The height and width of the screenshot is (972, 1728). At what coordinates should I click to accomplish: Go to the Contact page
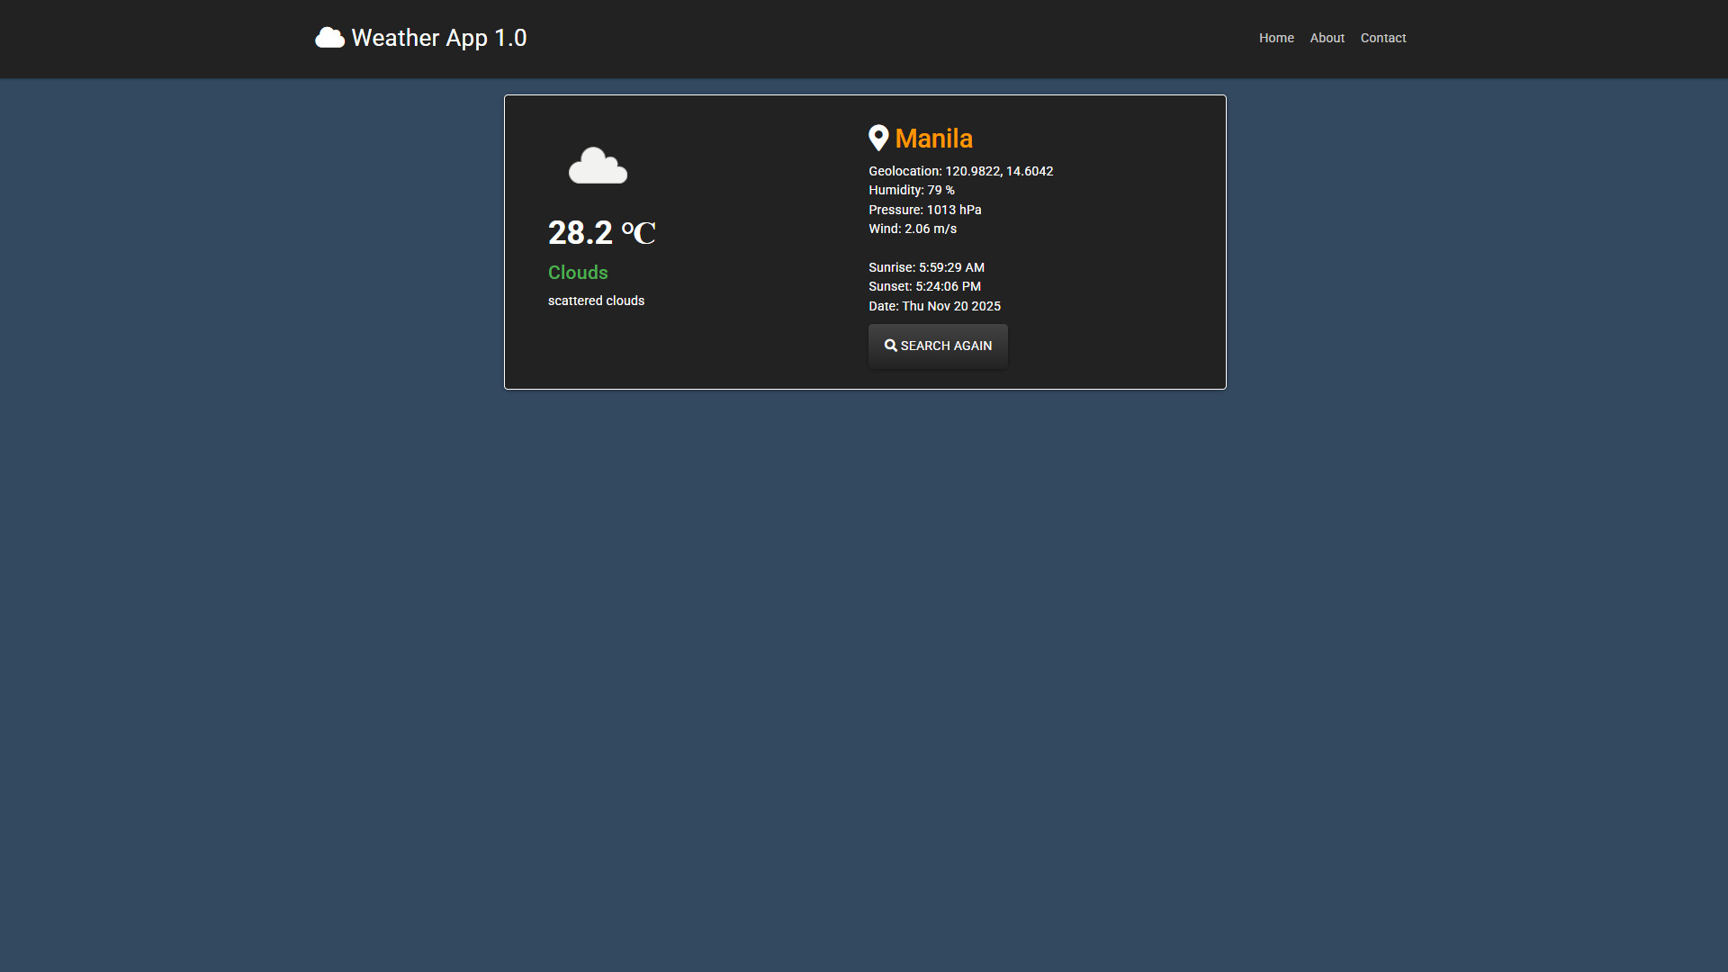click(1382, 38)
